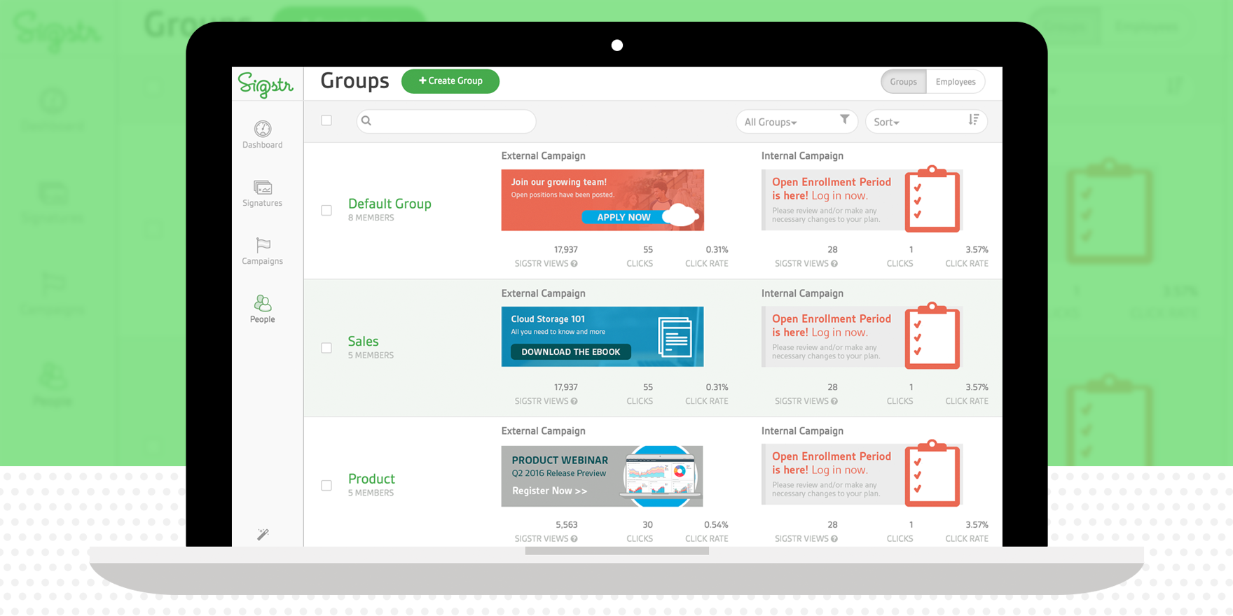Screen dimensions: 1233x616
Task: Click '8 MEMBERS' under Default Group
Action: [371, 218]
